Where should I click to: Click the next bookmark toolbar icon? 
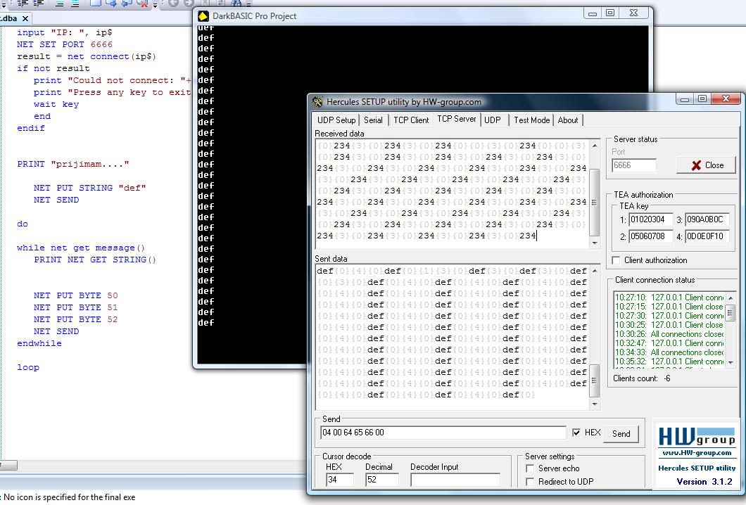coord(111,4)
